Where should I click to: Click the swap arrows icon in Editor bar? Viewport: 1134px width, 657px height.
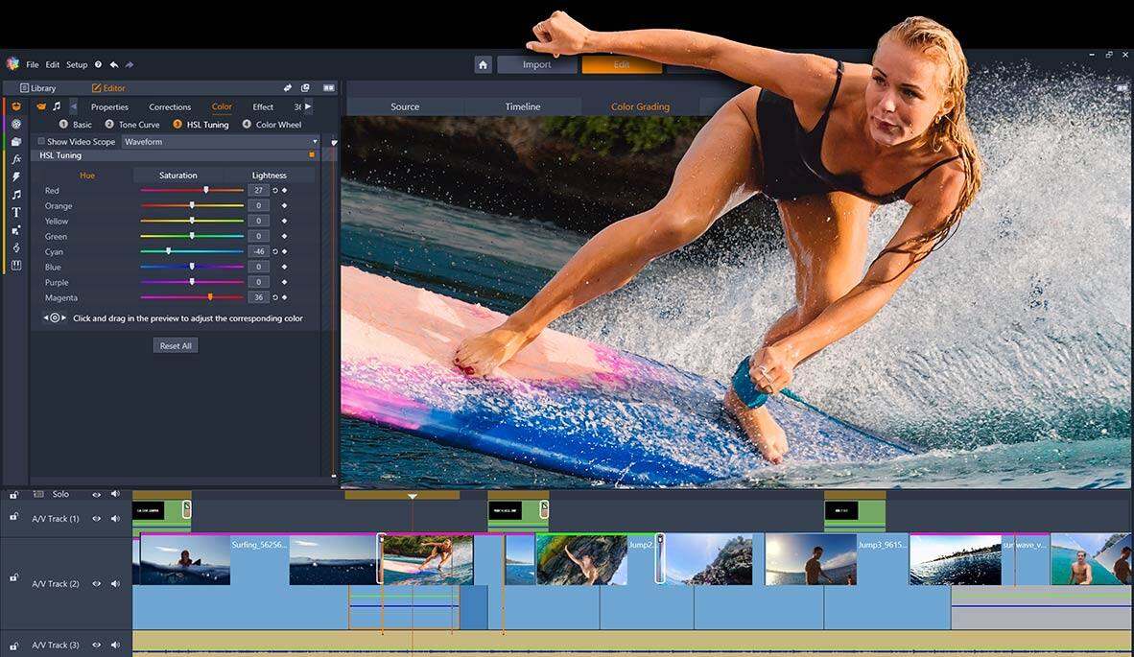click(x=287, y=87)
